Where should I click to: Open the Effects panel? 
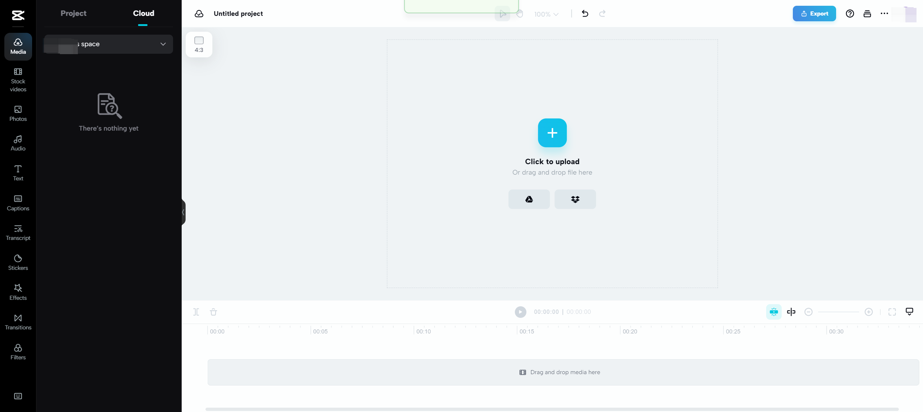click(x=18, y=292)
